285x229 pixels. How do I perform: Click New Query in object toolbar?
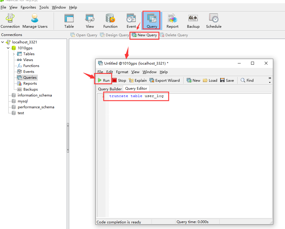coord(144,35)
